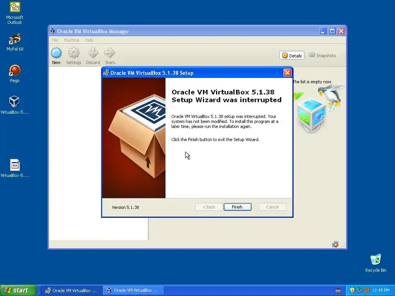Click the Start arrow toolbar icon
Viewport: 395px width, 296px height.
(x=110, y=55)
